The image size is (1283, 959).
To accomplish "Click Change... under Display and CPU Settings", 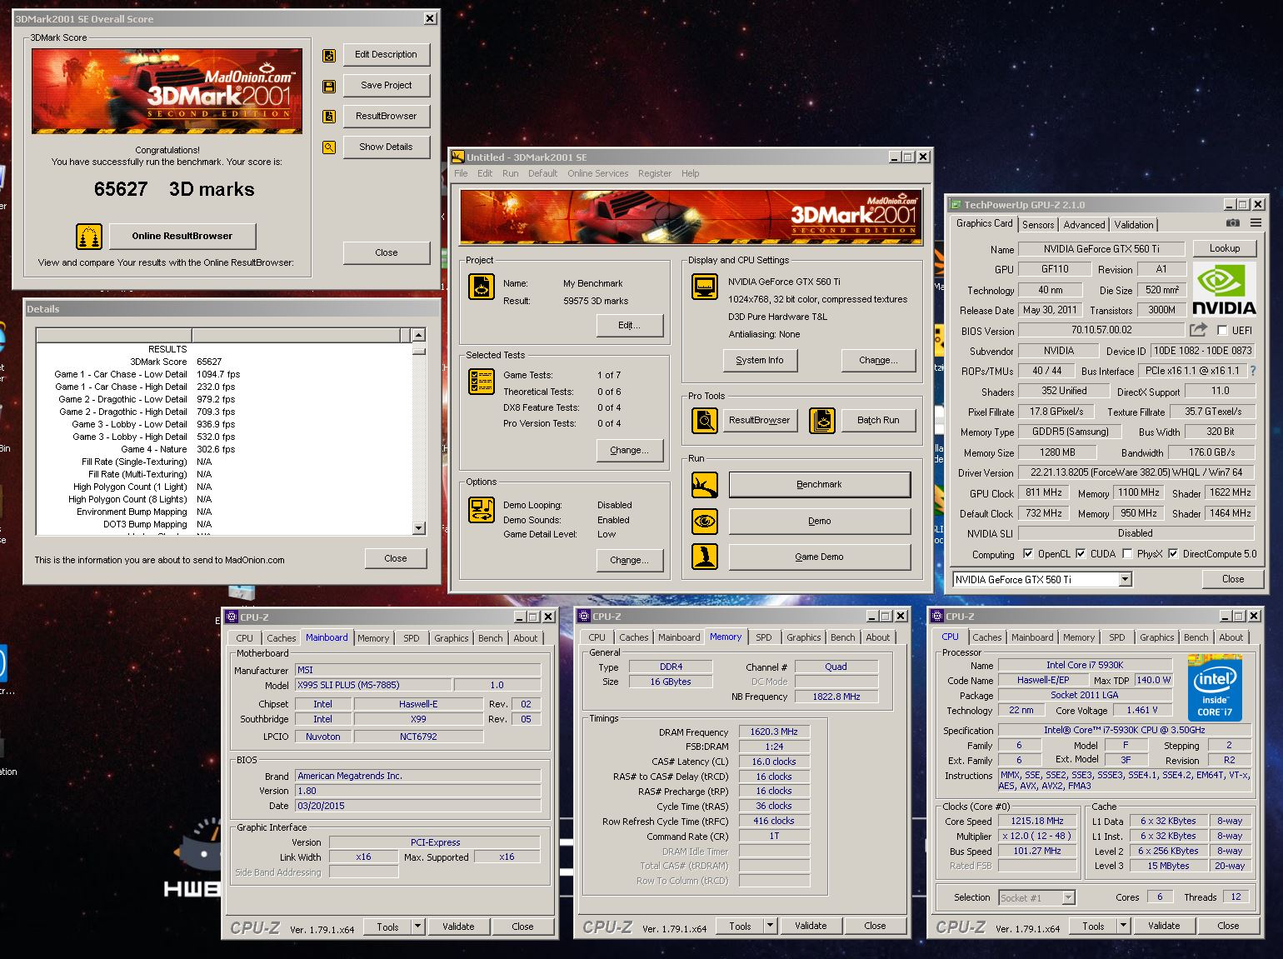I will point(879,360).
